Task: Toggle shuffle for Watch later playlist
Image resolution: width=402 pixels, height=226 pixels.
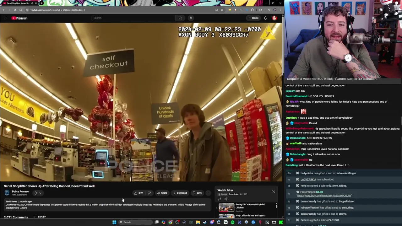Action: (225, 199)
